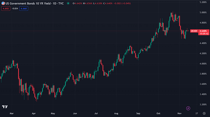Click the 4.200% price axis label
Viewport: 210px width, 117px height.
pyautogui.click(x=203, y=54)
